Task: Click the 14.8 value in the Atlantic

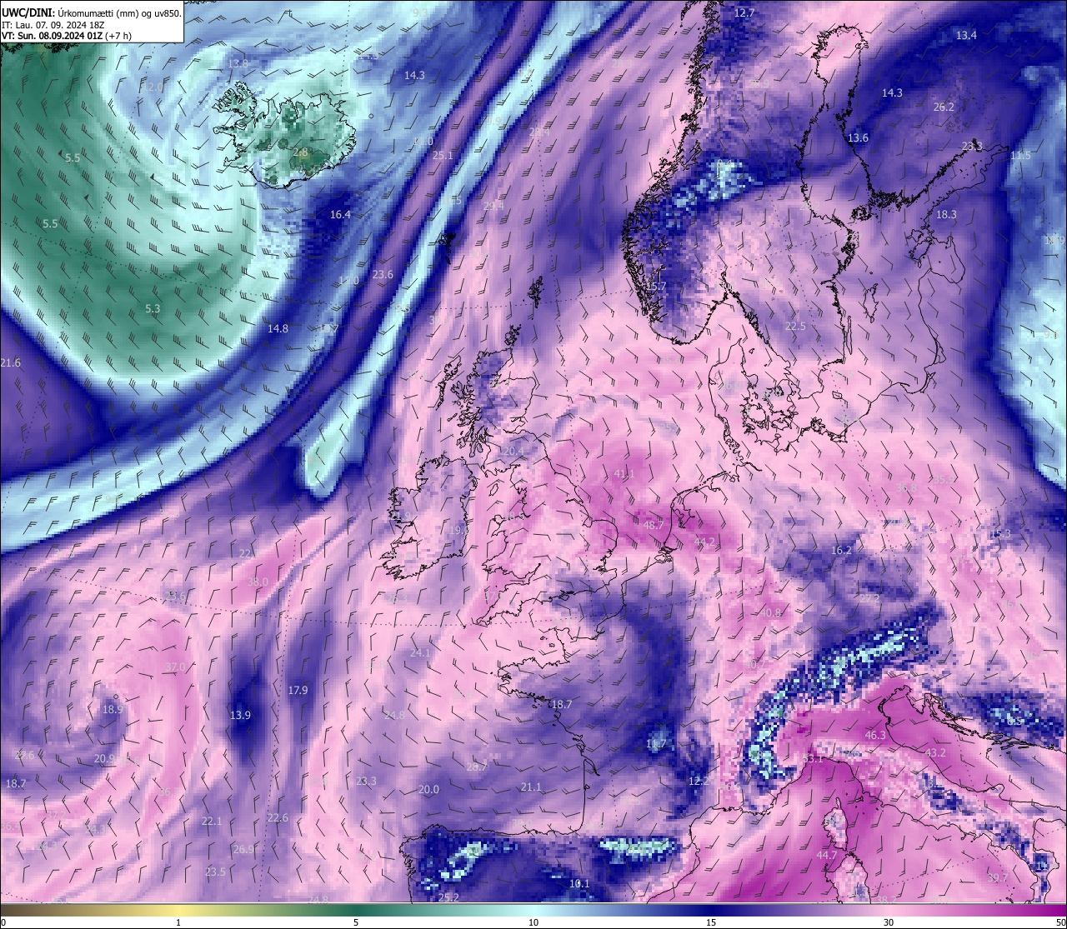Action: [x=278, y=329]
